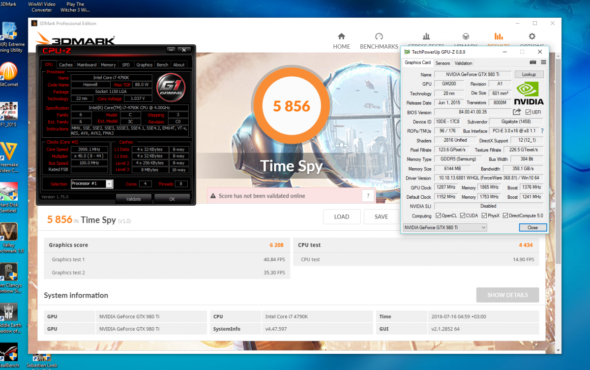
Task: Open the STRESS TESTS chart icon
Action: click(426, 36)
